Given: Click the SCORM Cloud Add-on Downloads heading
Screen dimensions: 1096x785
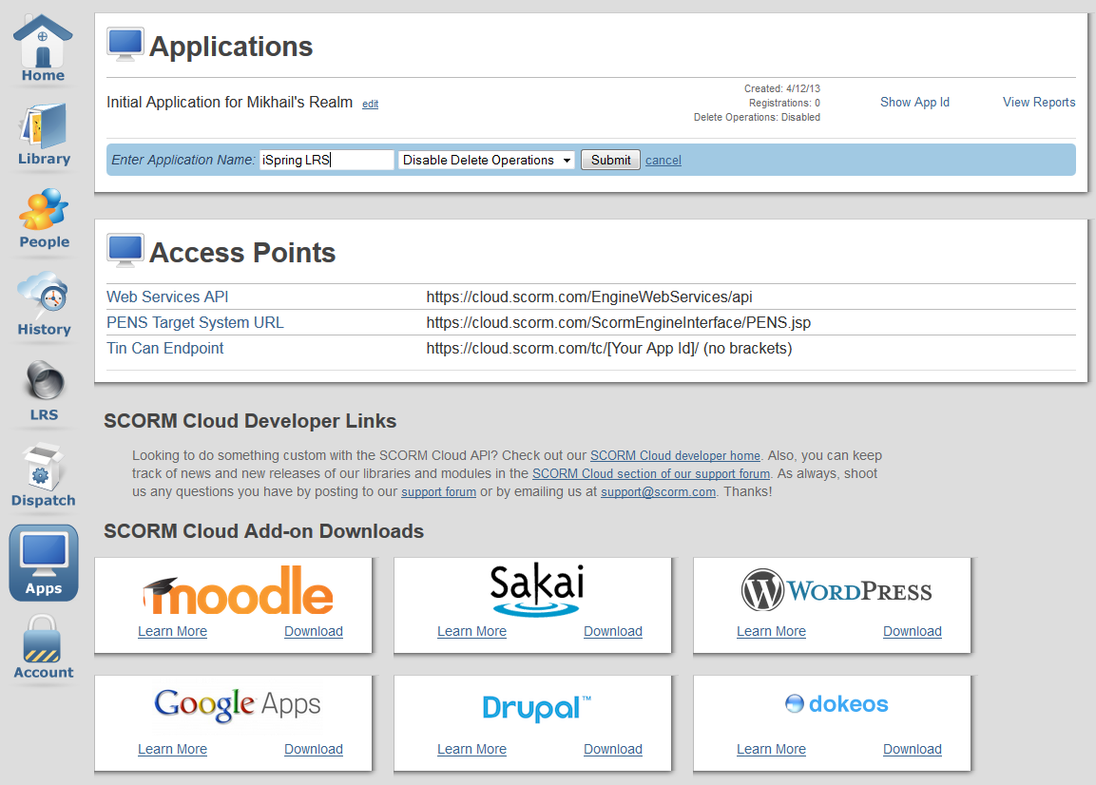Looking at the screenshot, I should coord(263,531).
